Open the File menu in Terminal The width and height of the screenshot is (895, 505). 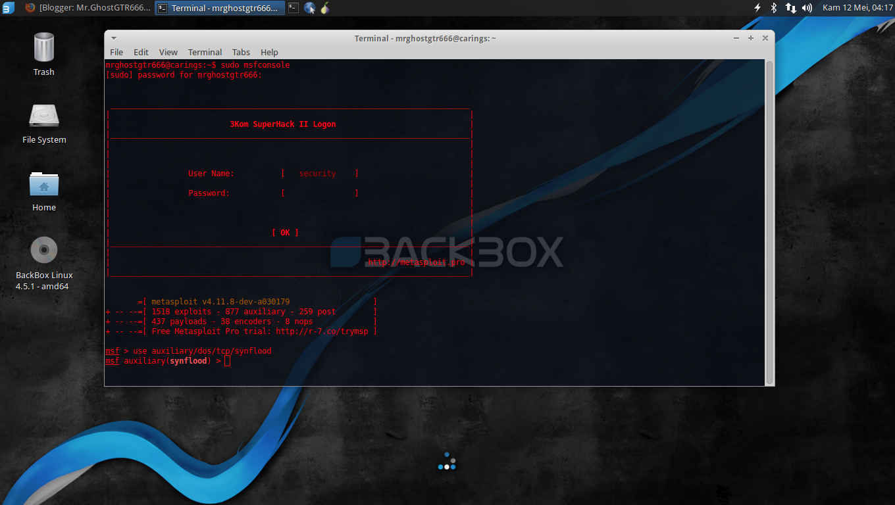coord(116,52)
